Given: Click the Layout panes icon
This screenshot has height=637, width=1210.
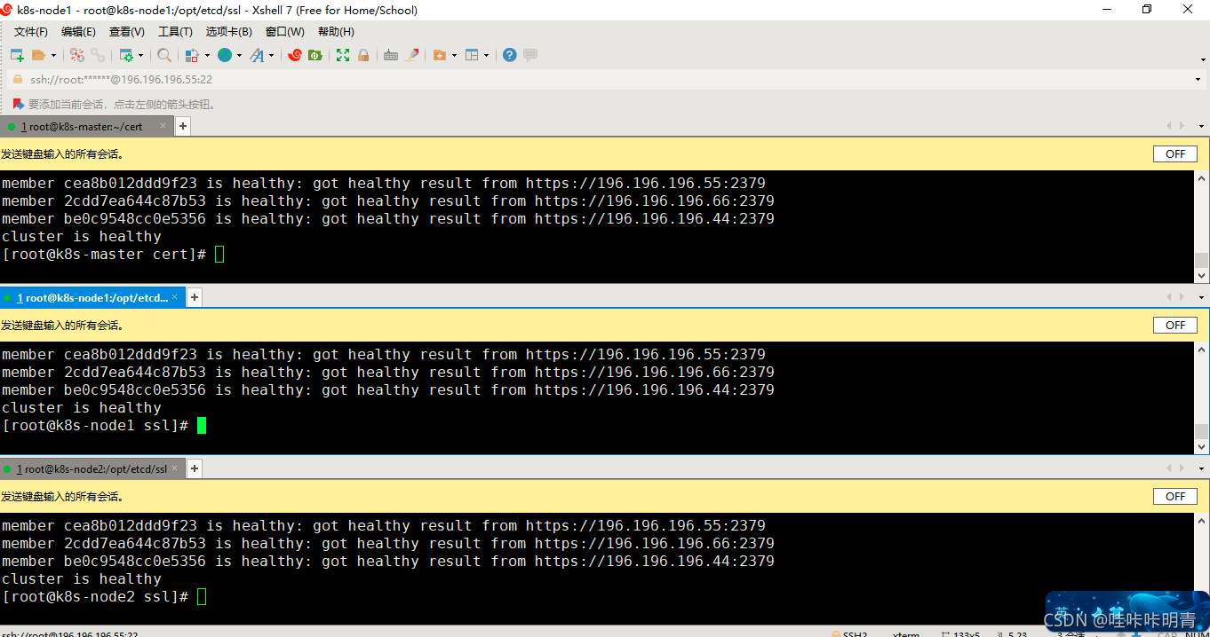Looking at the screenshot, I should coord(472,55).
